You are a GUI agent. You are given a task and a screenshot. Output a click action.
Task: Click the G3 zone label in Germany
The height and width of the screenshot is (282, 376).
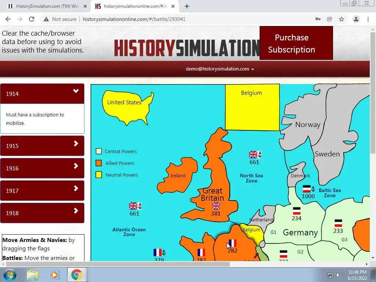pyautogui.click(x=344, y=239)
